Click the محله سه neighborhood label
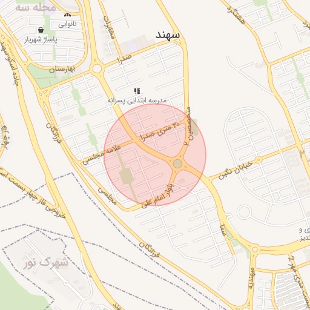 (x=36, y=8)
